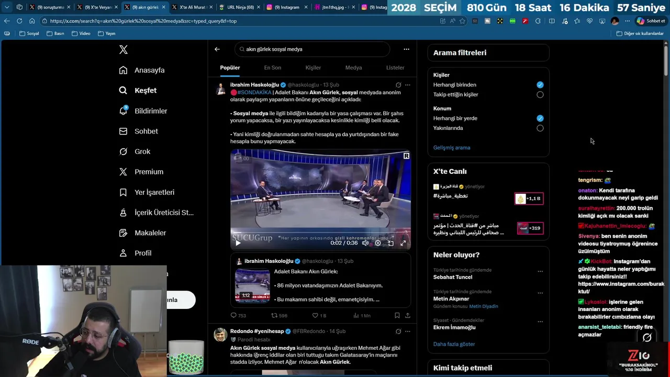Go to Keşfet in the sidebar

tap(138, 91)
